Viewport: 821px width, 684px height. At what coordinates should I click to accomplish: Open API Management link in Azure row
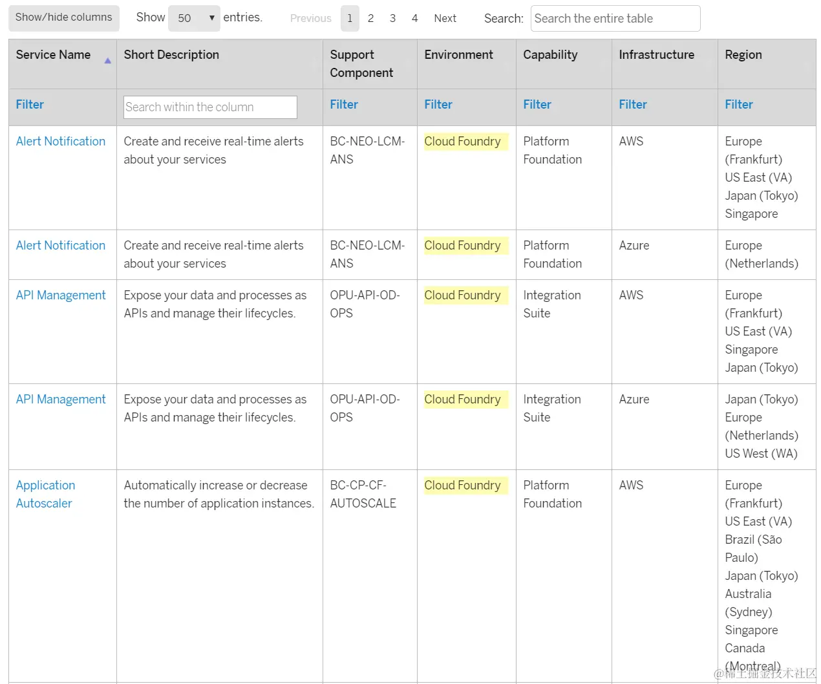click(61, 400)
